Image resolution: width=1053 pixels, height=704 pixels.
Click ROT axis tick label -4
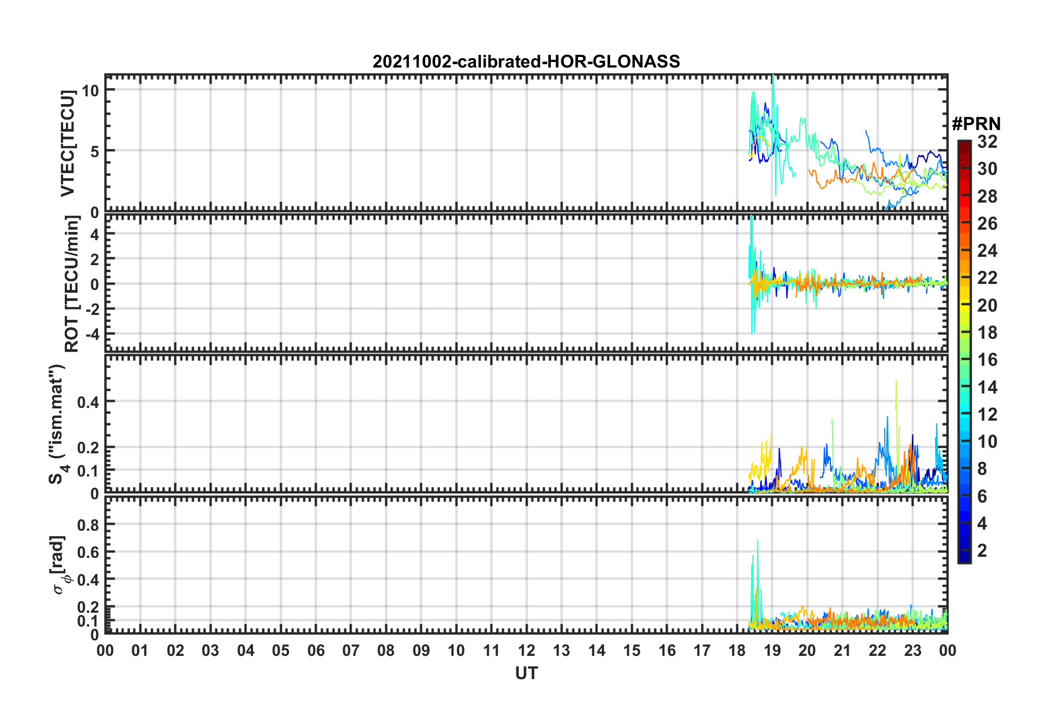(91, 334)
